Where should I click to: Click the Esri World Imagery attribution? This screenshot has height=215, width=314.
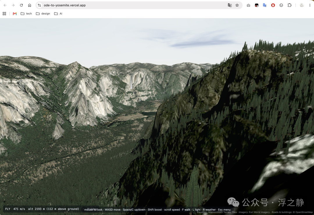[259, 212]
